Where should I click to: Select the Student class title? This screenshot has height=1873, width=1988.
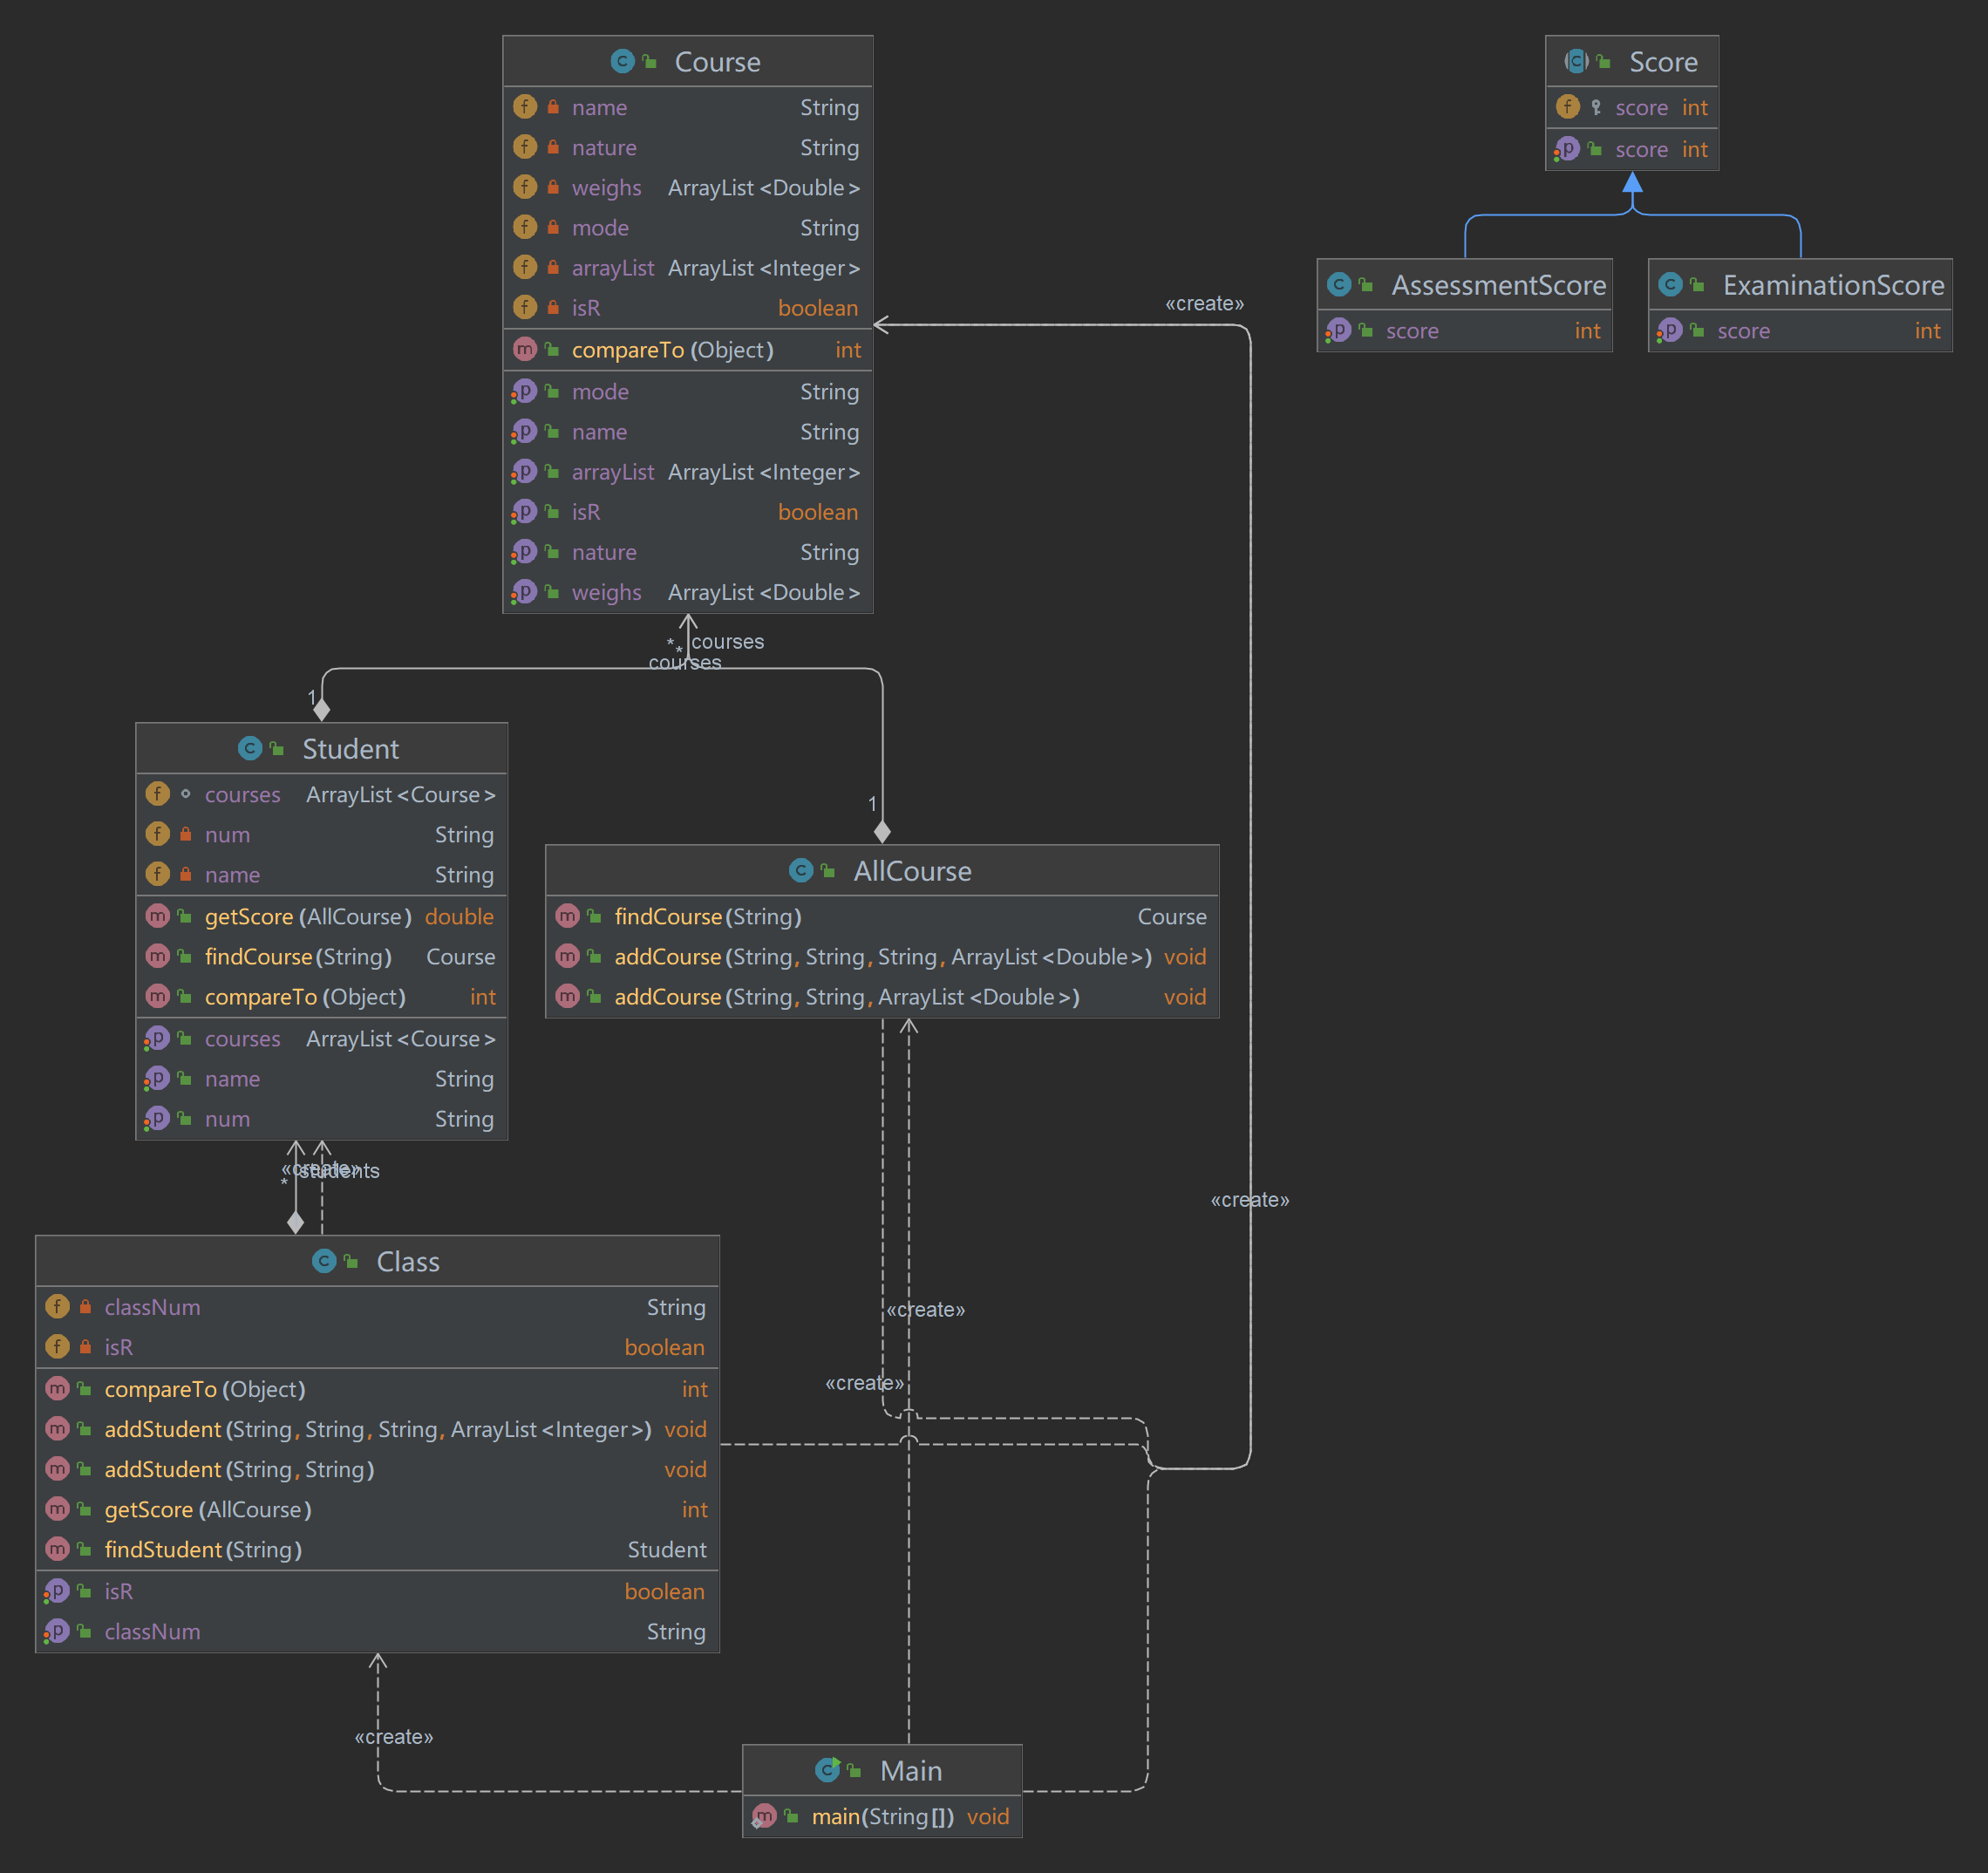(x=350, y=749)
